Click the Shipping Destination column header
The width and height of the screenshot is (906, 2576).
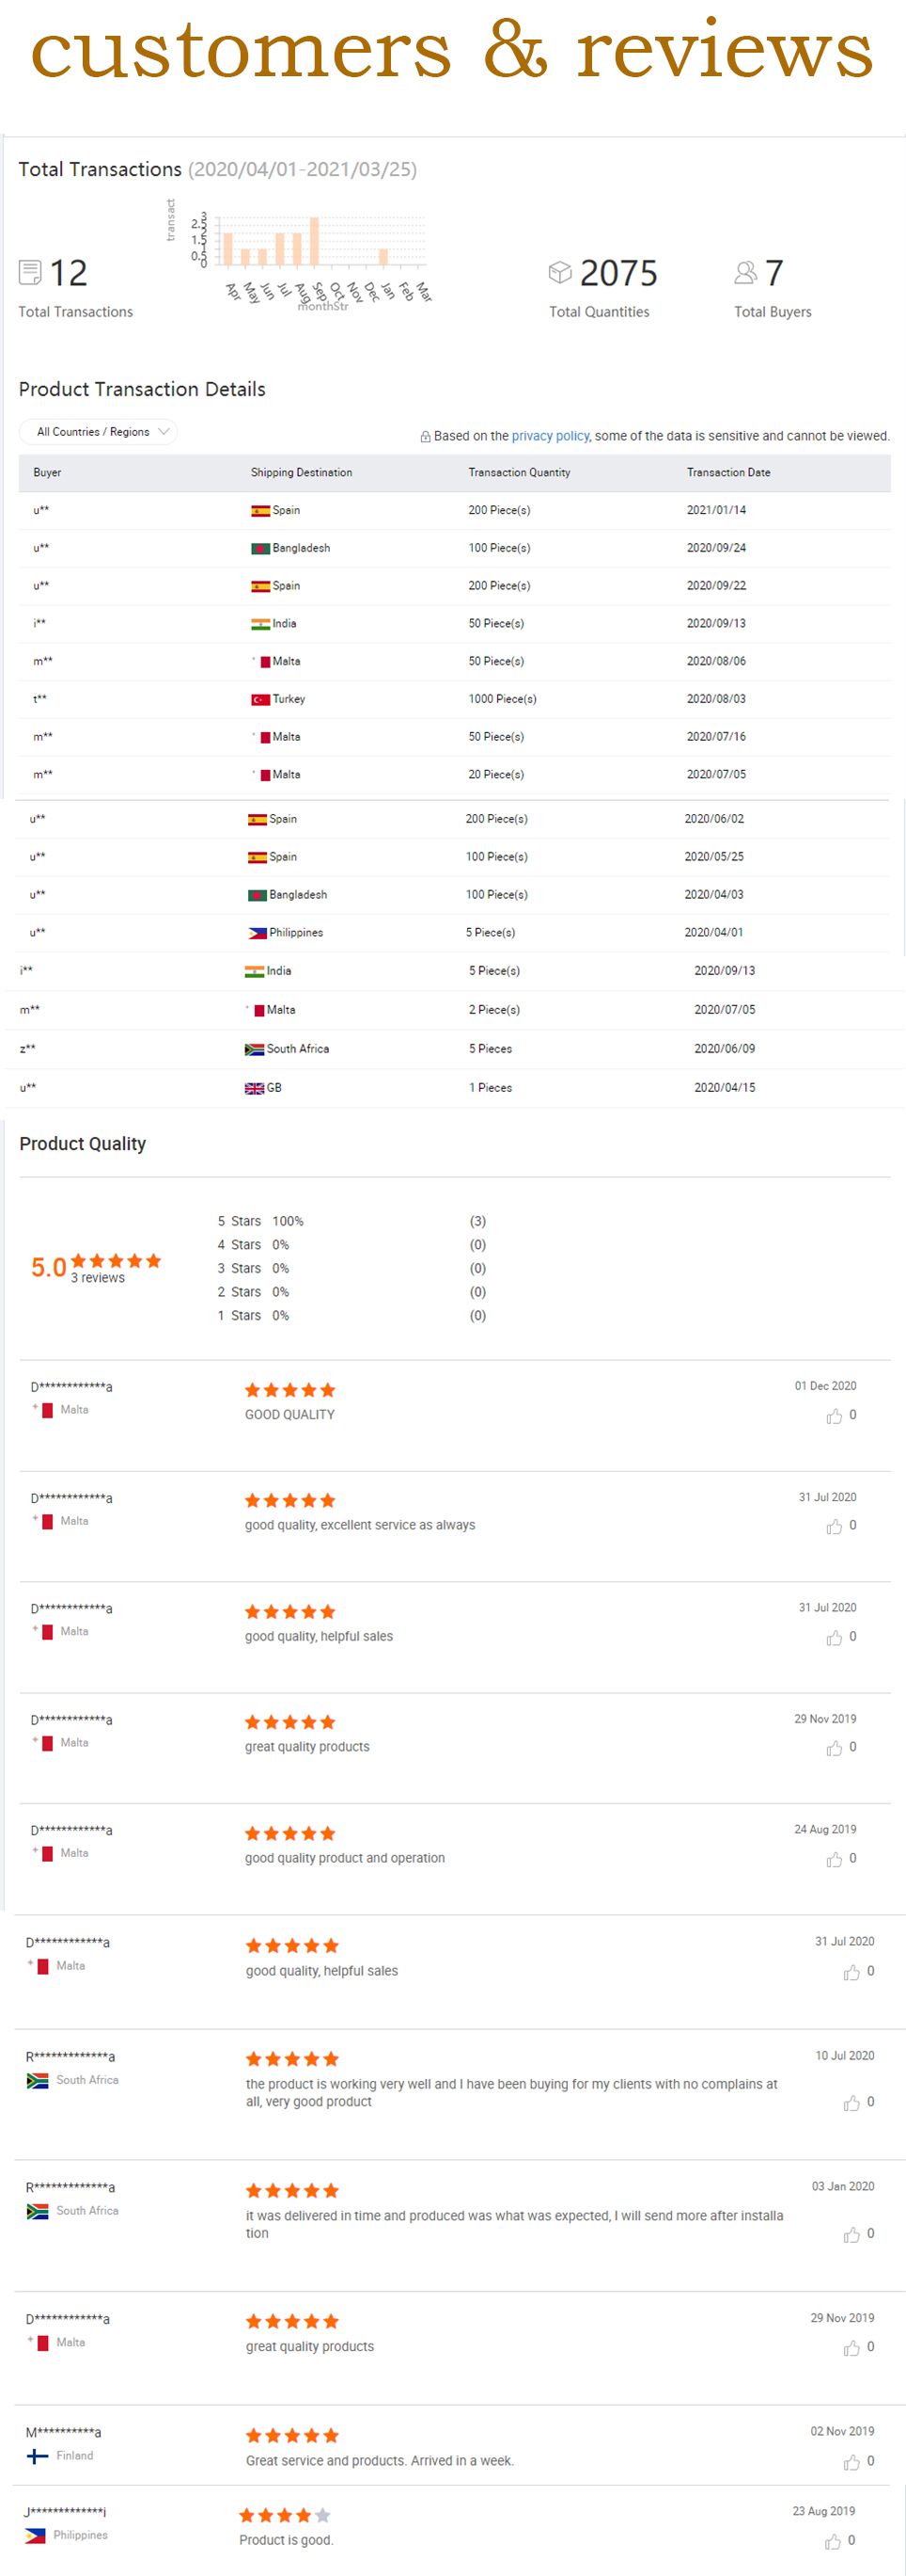(x=301, y=473)
